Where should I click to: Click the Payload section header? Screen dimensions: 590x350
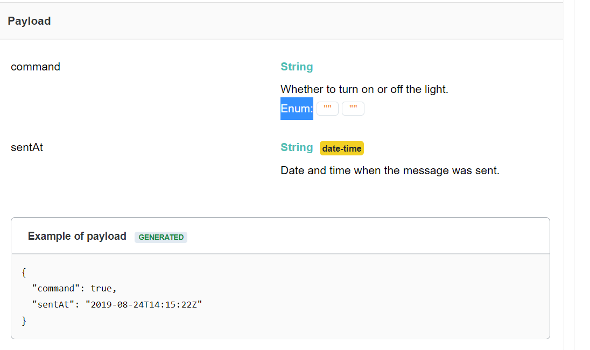point(29,21)
